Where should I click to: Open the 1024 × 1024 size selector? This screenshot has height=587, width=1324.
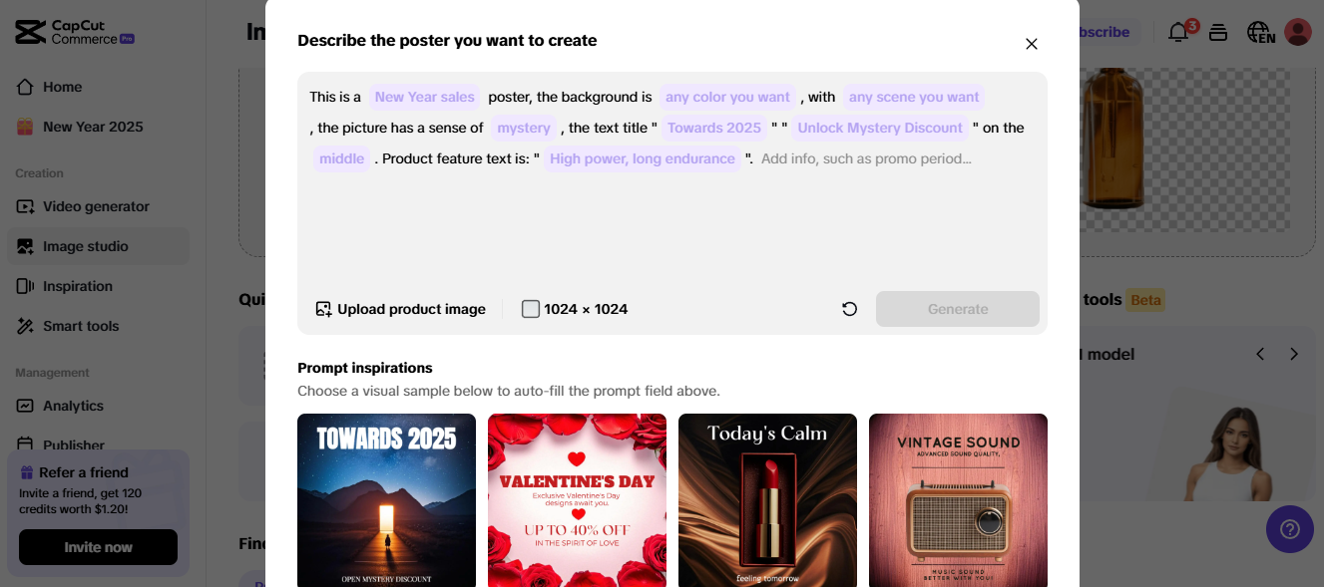coord(575,309)
